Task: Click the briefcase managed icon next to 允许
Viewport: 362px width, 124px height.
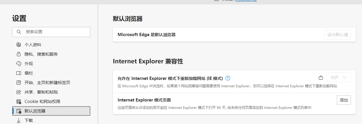Action: click(321, 78)
